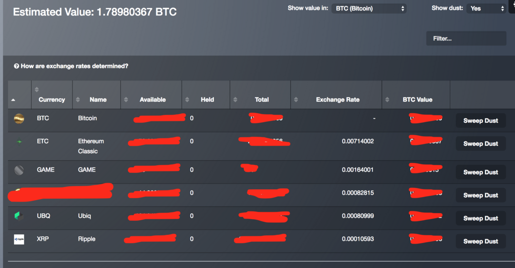Click the Ethereum Classic name cell
This screenshot has width=515, height=268.
point(91,146)
